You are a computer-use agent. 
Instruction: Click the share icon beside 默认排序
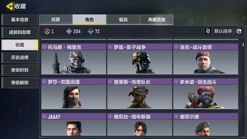(x=239, y=31)
